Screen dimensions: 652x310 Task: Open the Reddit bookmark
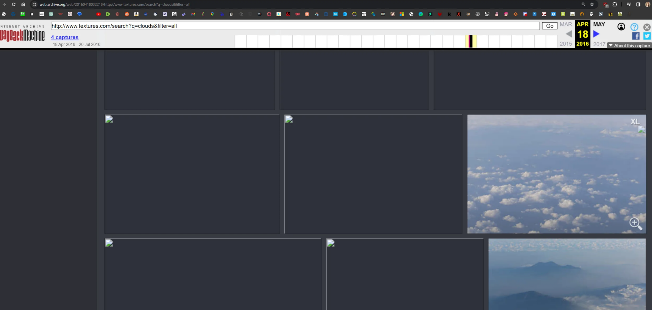click(127, 14)
